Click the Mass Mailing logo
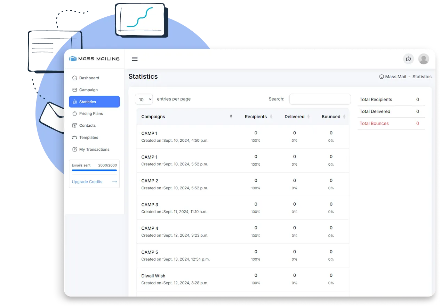448x307 pixels. coord(94,59)
